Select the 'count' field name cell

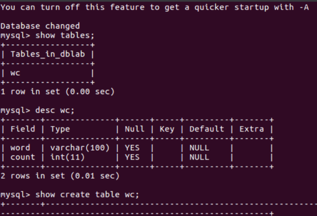pyautogui.click(x=22, y=157)
